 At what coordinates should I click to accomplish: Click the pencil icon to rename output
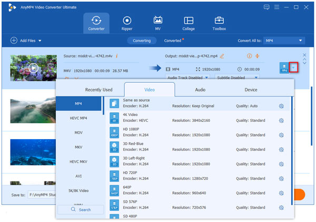222,56
